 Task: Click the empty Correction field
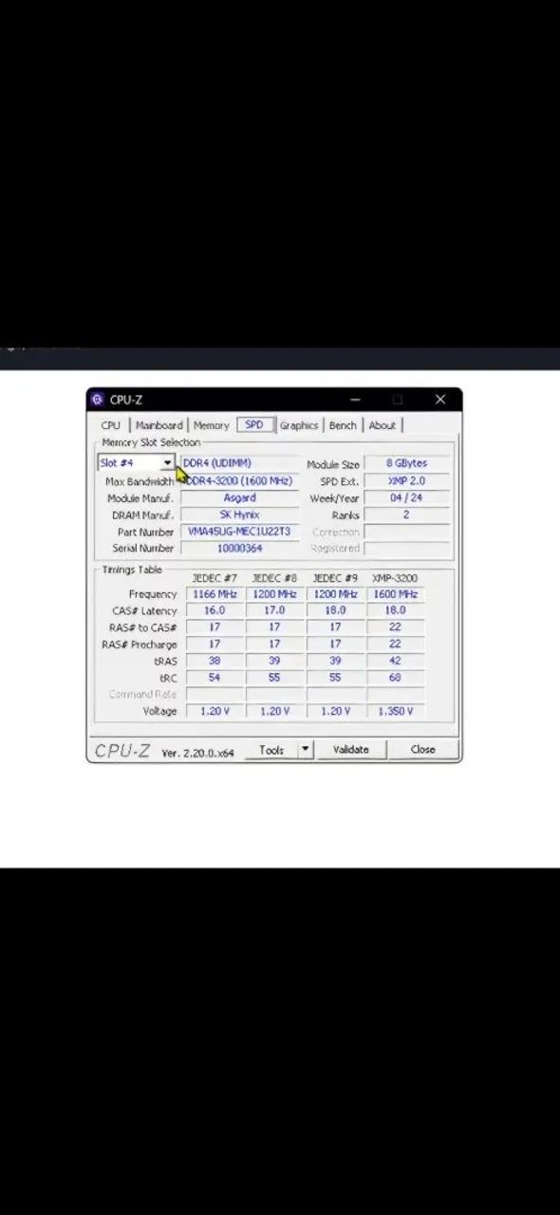(406, 532)
